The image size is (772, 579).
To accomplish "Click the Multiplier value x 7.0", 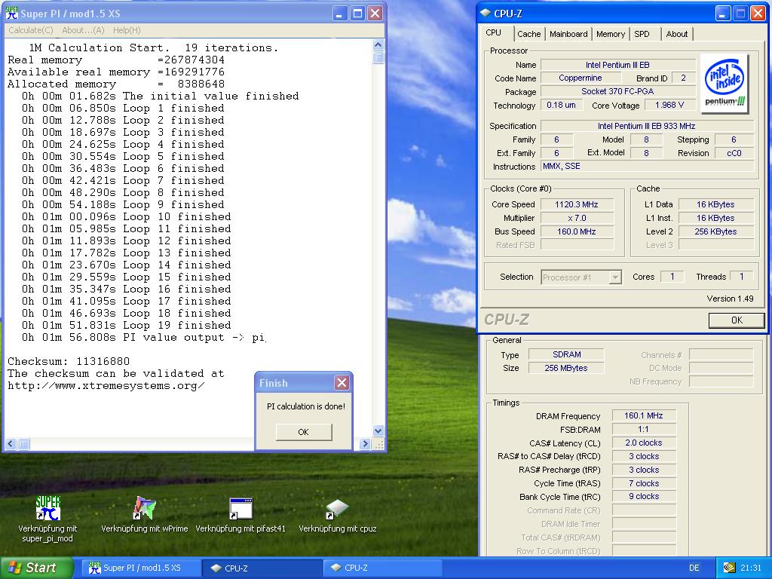I will 577,218.
